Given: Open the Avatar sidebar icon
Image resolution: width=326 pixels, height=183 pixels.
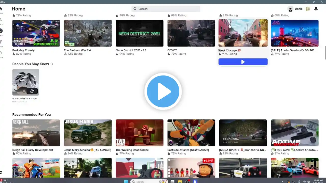Looking at the screenshot, I should click(x=1, y=31).
